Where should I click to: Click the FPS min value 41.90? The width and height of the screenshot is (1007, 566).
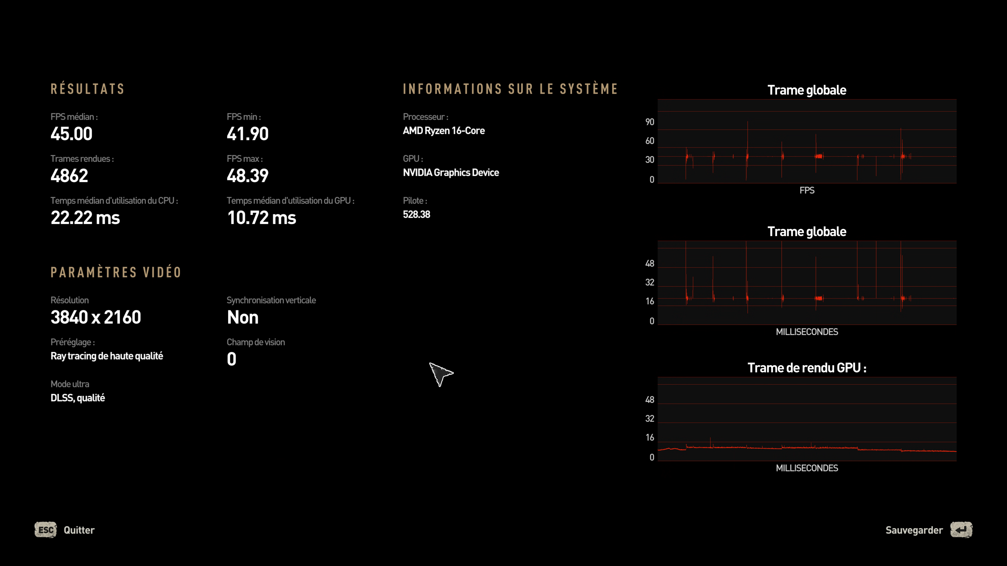point(248,134)
